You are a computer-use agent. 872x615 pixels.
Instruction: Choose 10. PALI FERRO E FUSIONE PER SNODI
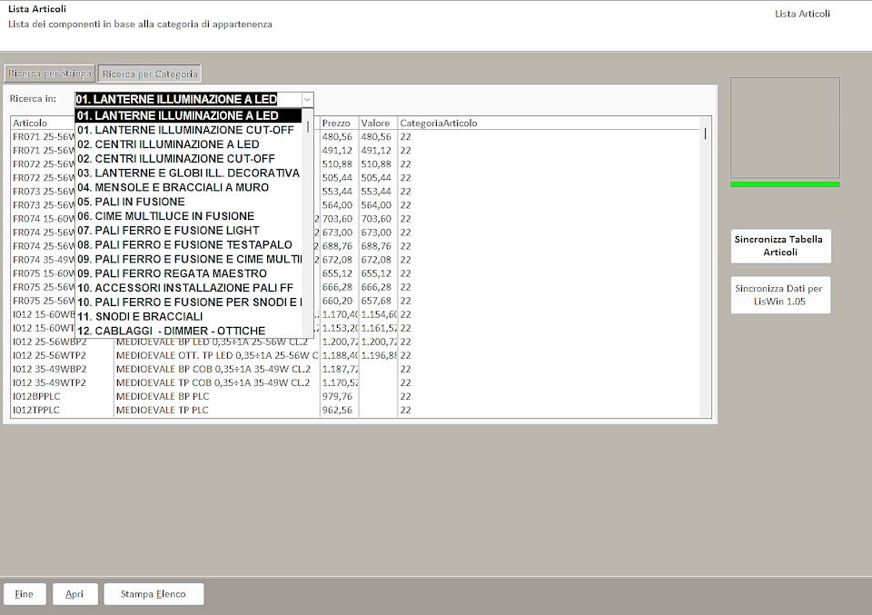189,303
